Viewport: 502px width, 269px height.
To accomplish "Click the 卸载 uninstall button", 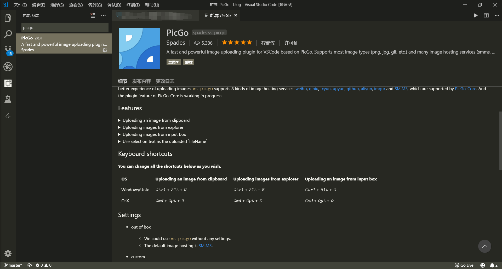I will click(x=189, y=62).
